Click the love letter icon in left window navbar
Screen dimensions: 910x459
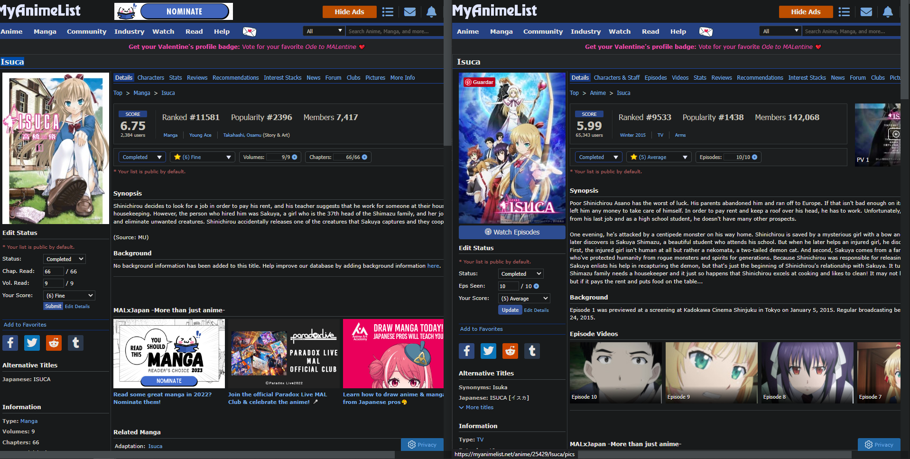(250, 32)
